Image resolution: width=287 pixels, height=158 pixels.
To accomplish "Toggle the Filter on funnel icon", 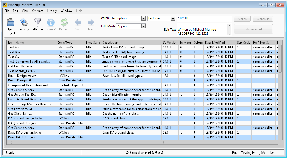I will (x=37, y=23).
